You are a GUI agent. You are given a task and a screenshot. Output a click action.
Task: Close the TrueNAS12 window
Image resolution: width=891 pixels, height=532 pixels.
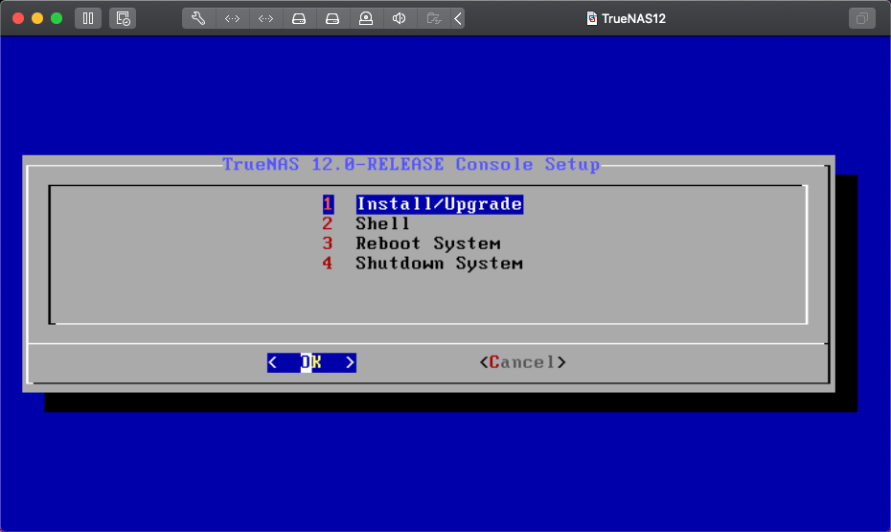(18, 18)
